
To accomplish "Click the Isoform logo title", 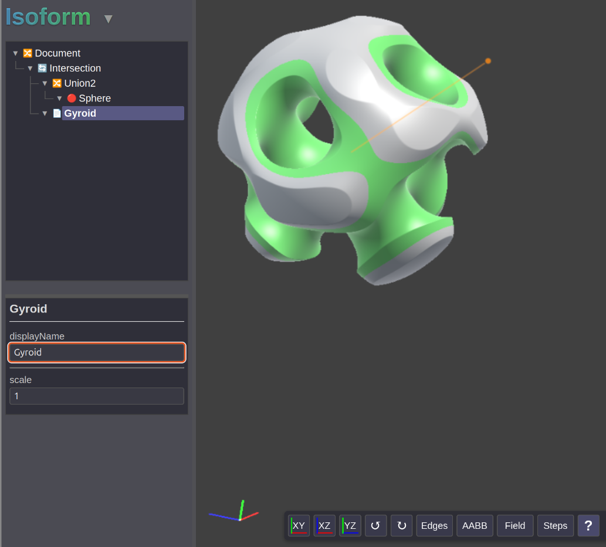I will click(48, 18).
